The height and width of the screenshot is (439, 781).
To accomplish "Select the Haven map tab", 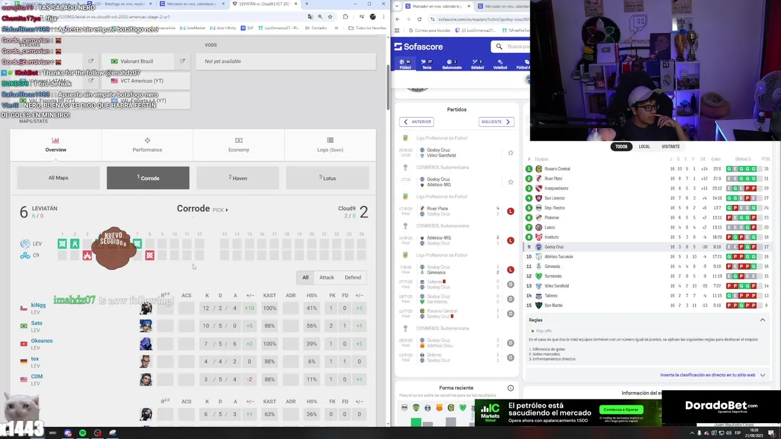I will [x=238, y=178].
